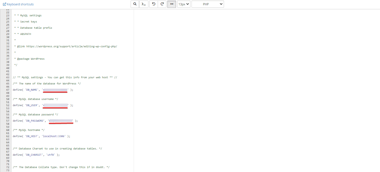380x172 pixels.
Task: Toggle line wrap with the arrows button
Action: coord(172,4)
